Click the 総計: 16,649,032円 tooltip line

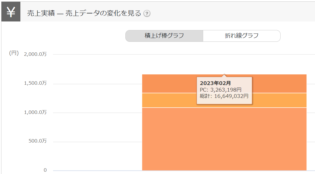click(224, 96)
